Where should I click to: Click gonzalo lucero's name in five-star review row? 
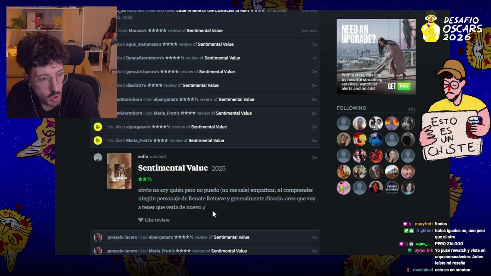[x=142, y=72]
